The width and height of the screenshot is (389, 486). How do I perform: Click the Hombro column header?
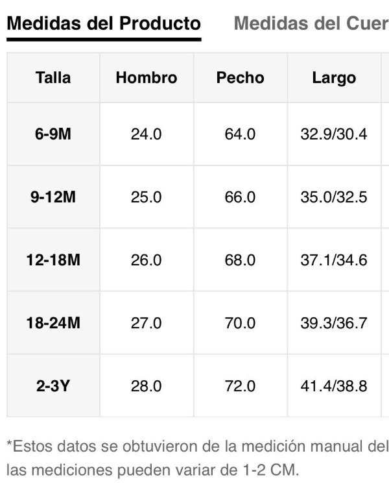point(147,77)
